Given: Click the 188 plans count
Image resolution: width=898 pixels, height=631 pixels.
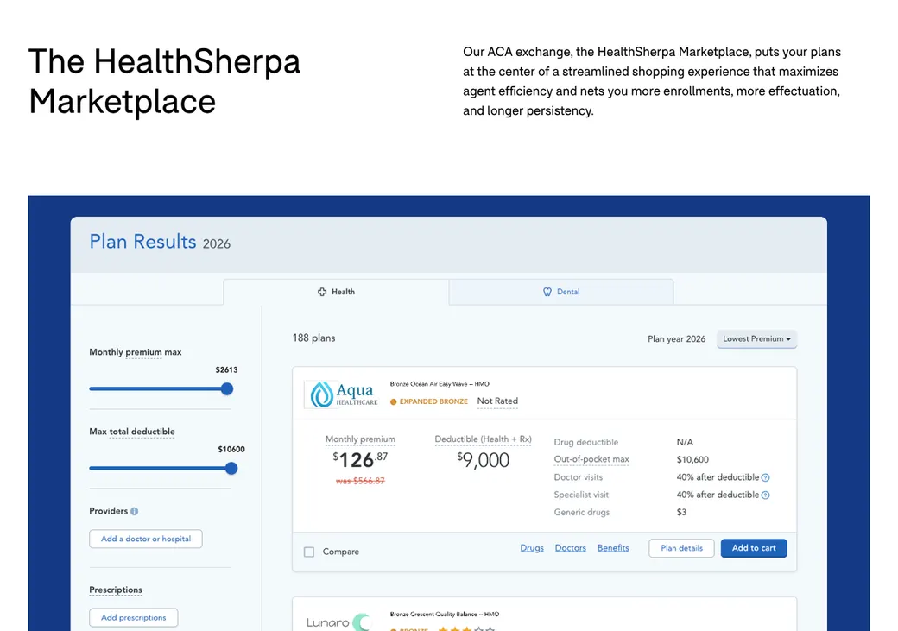Looking at the screenshot, I should [313, 338].
